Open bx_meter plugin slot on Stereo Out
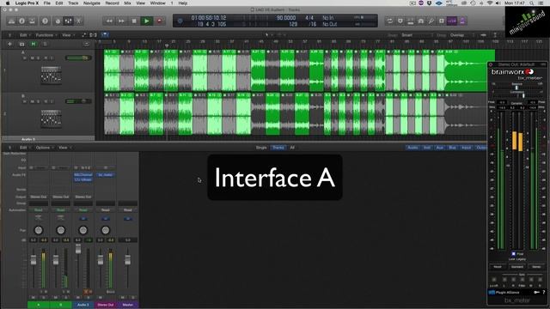550x309 pixels. click(x=105, y=175)
